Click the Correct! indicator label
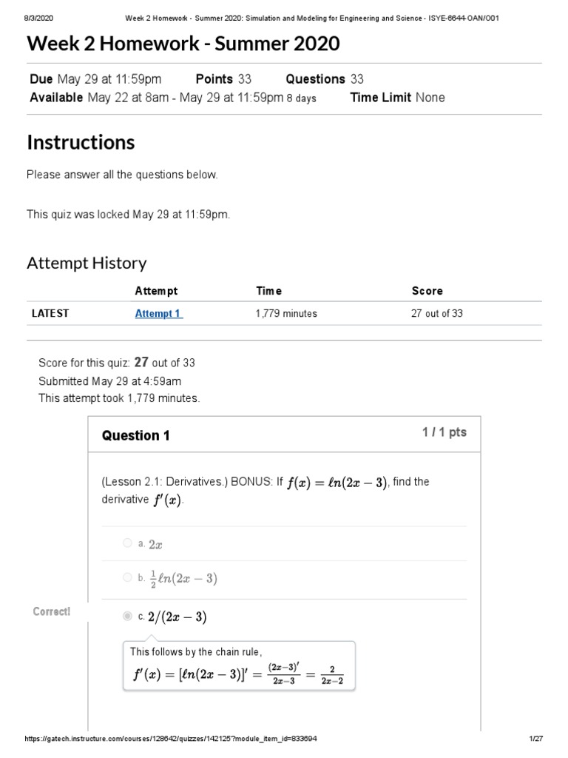Image resolution: width=568 pixels, height=758 pixels. coord(52,611)
